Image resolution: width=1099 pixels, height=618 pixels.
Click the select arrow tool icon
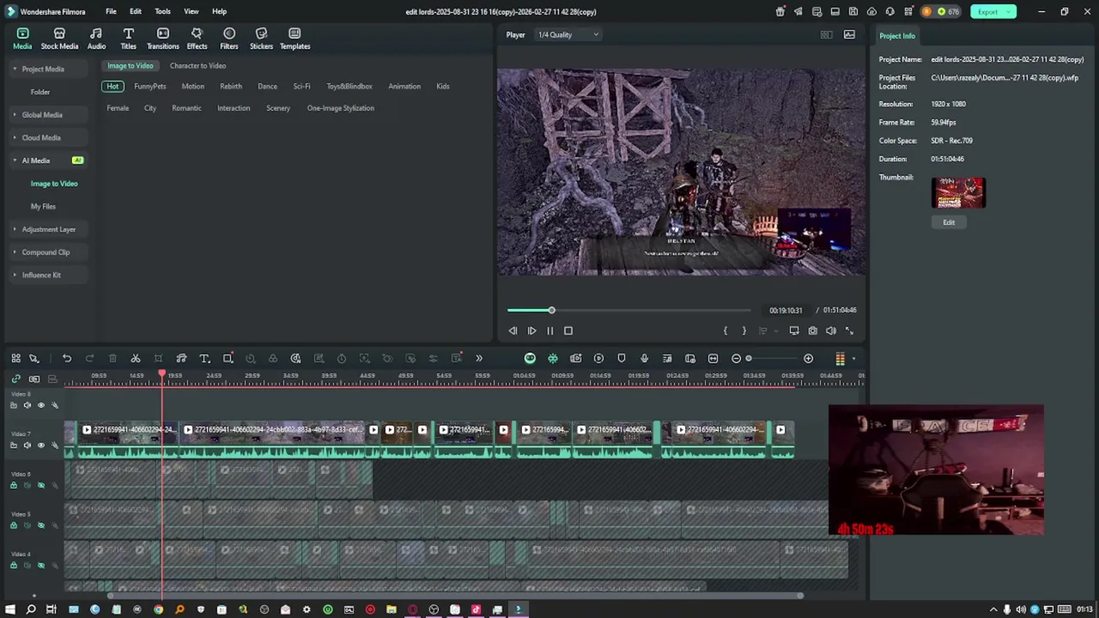(x=34, y=359)
